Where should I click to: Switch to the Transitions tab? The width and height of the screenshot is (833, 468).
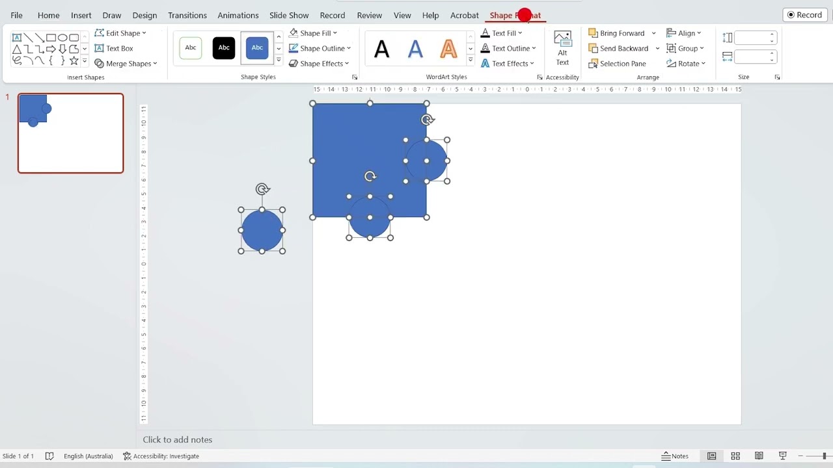187,15
